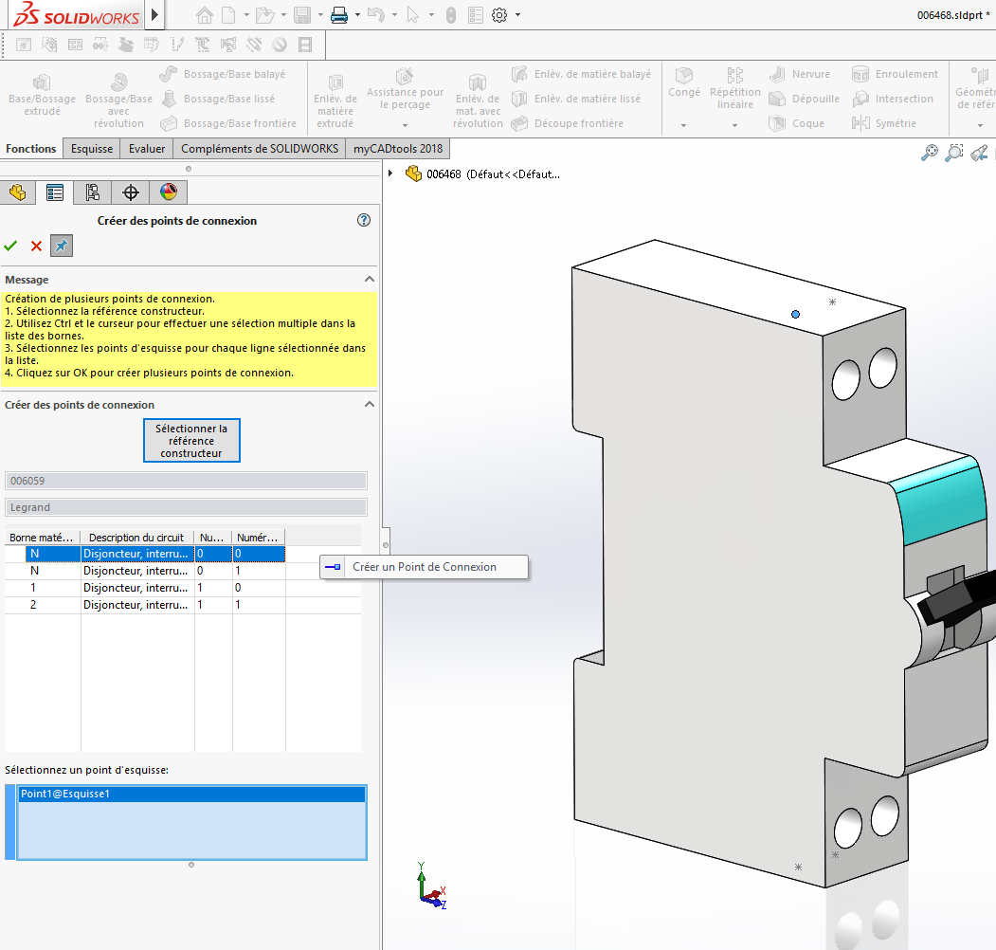Click Enlèv. de matière balayé
Image resolution: width=996 pixels, height=950 pixels.
(x=581, y=74)
